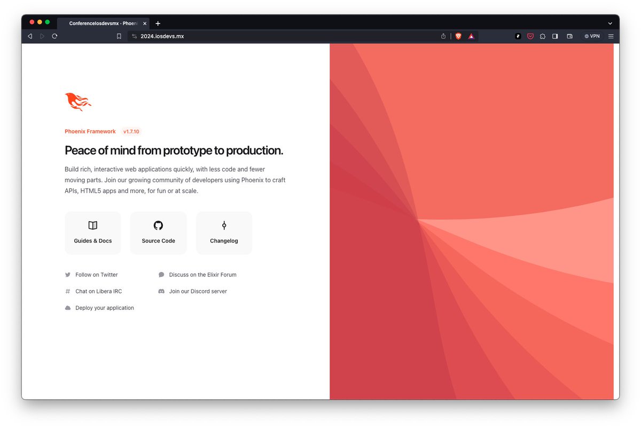This screenshot has width=641, height=428.
Task: Click the Phoenix firebird logo
Action: (78, 102)
